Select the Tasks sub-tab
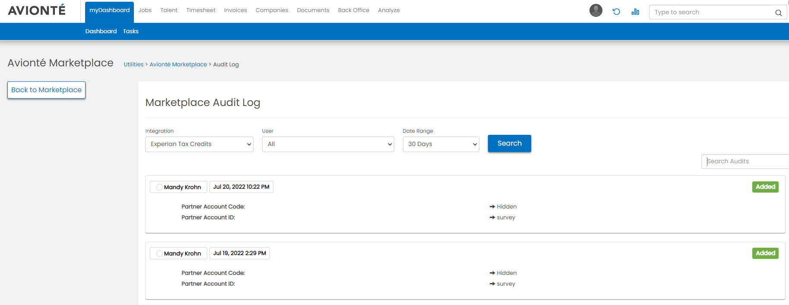 [130, 31]
